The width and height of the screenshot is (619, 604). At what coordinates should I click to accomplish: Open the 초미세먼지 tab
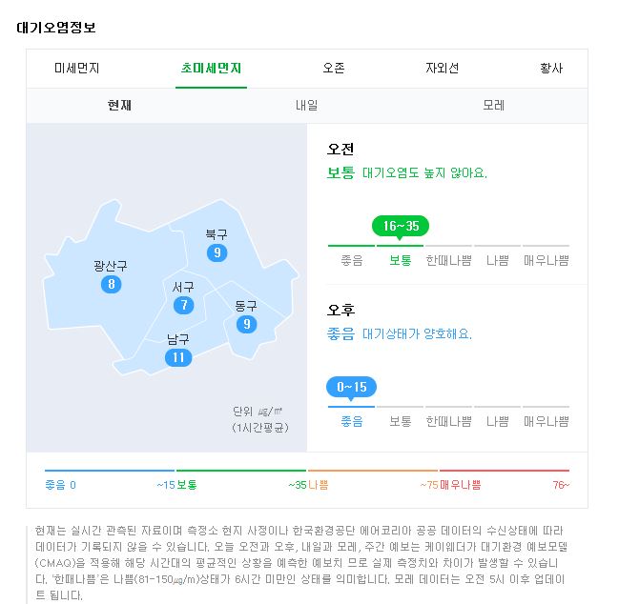[211, 69]
